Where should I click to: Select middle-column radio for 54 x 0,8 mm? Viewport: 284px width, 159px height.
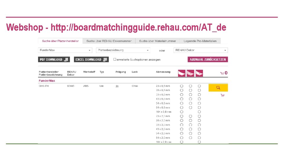click(190, 103)
